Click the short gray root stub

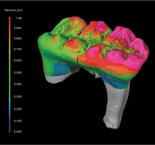coord(57,79)
